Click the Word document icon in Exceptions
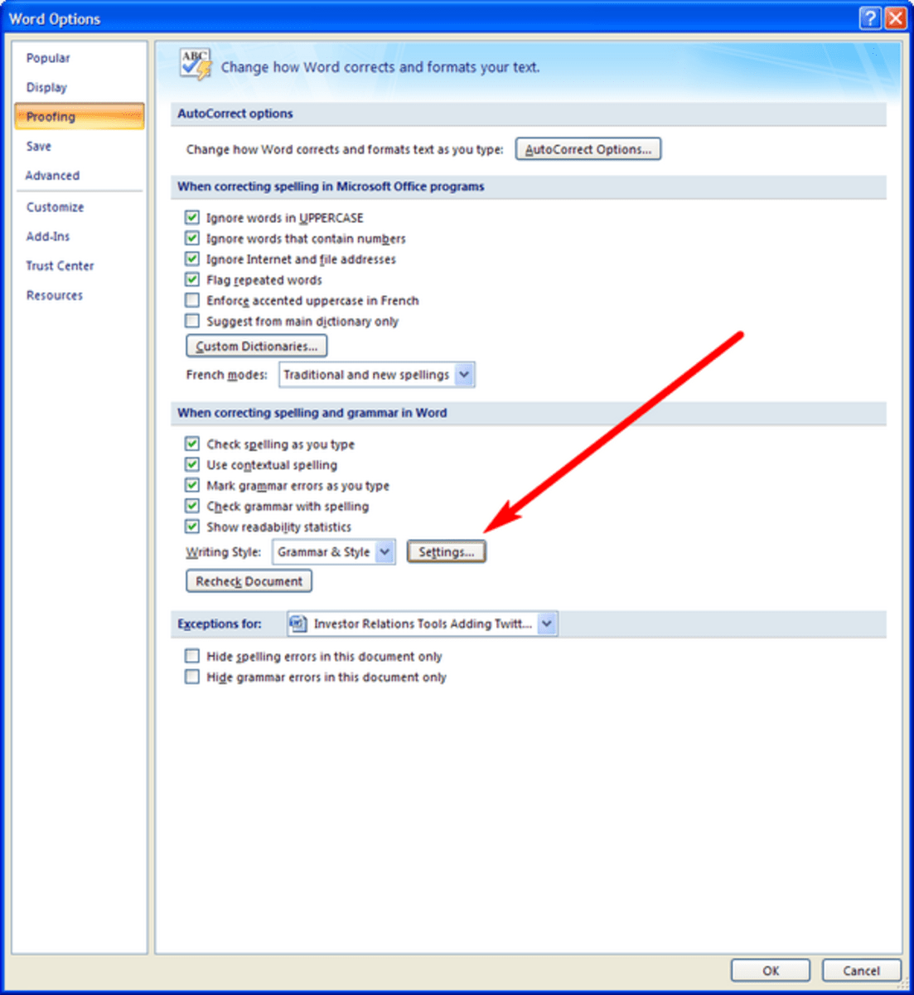This screenshot has width=914, height=995. pyautogui.click(x=298, y=624)
